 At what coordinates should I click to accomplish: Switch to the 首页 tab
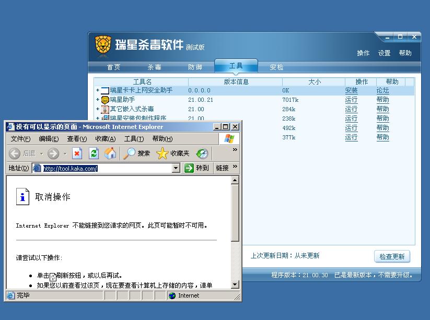(x=113, y=67)
